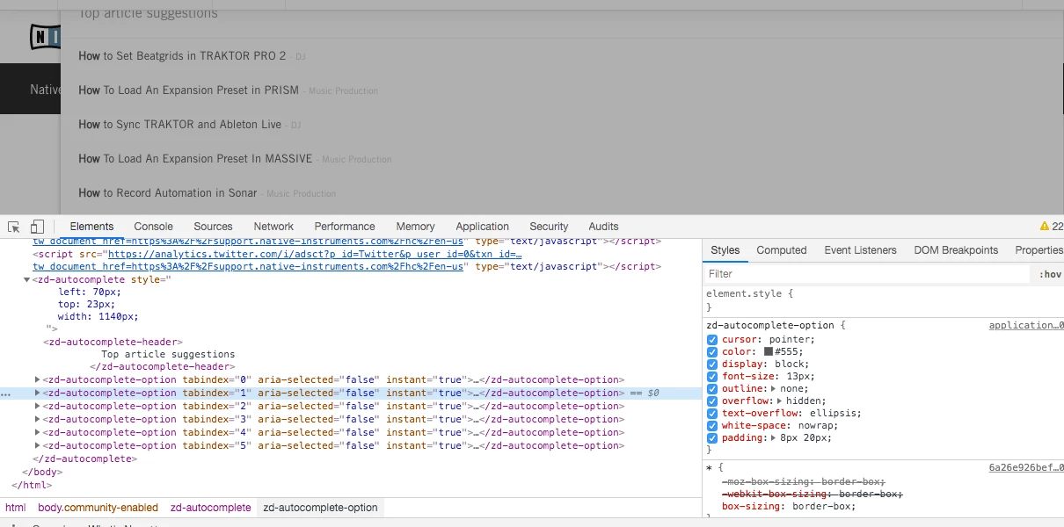
Task: Open the Application tab
Action: click(x=482, y=227)
